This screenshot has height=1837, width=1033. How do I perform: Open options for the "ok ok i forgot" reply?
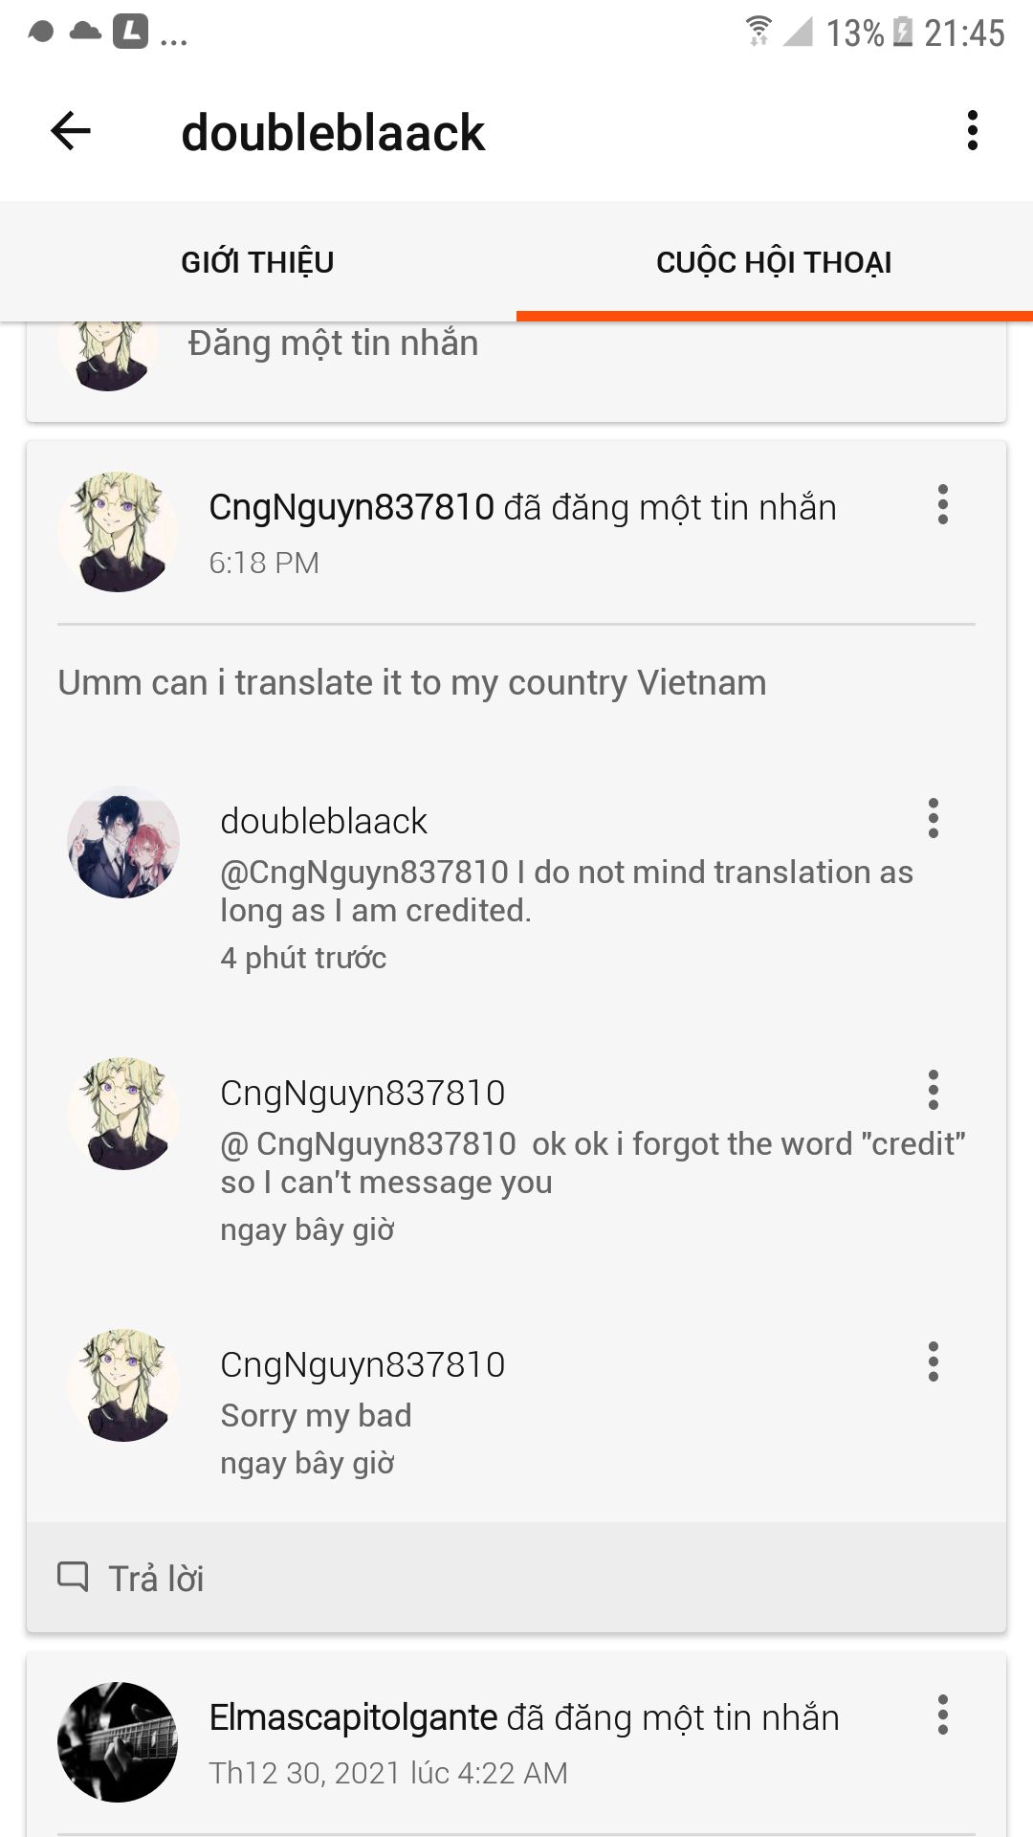(x=934, y=1090)
